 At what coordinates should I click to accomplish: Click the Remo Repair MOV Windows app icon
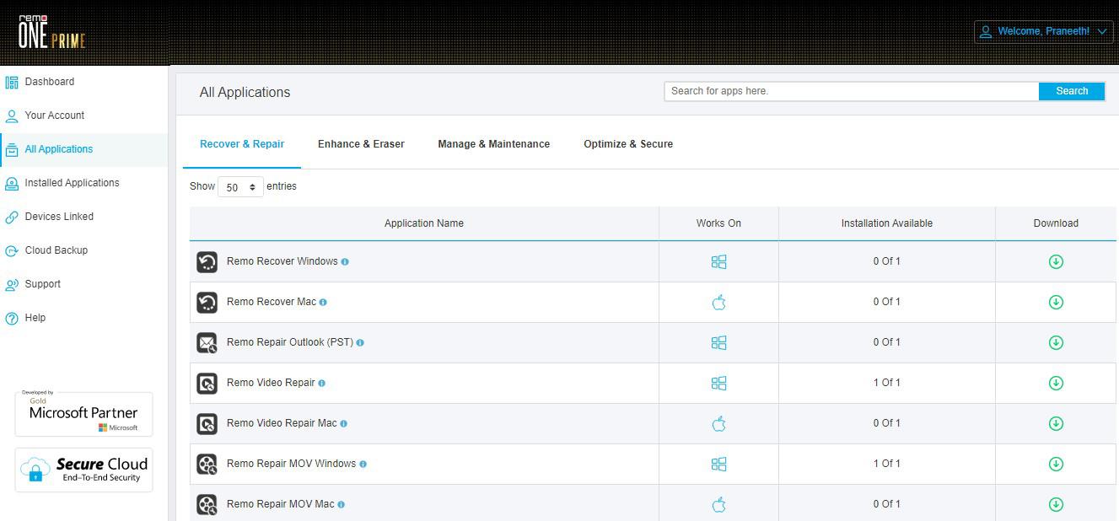(x=207, y=464)
